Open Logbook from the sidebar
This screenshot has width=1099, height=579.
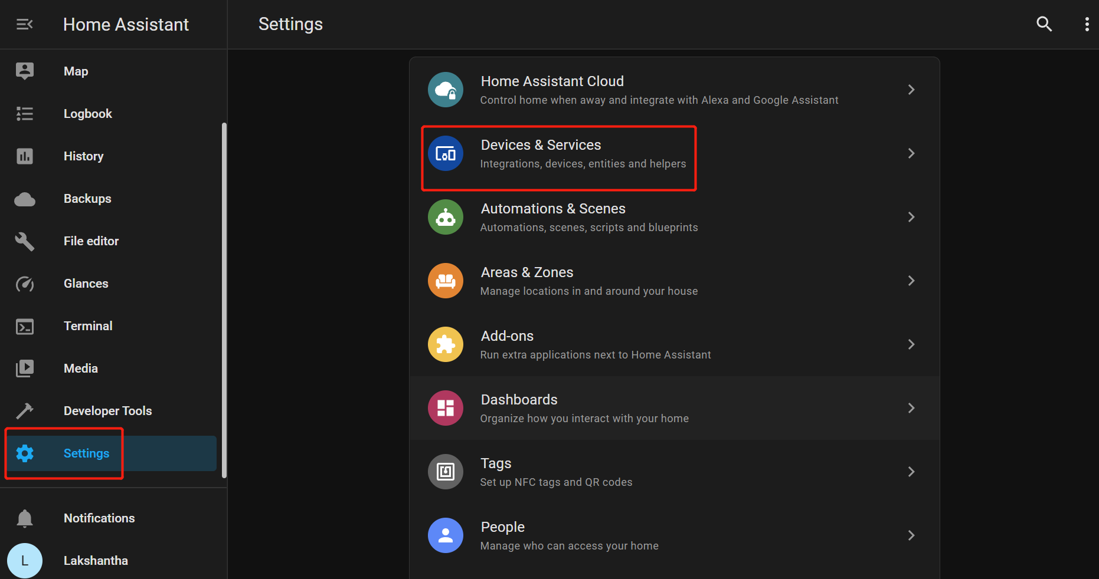(88, 114)
